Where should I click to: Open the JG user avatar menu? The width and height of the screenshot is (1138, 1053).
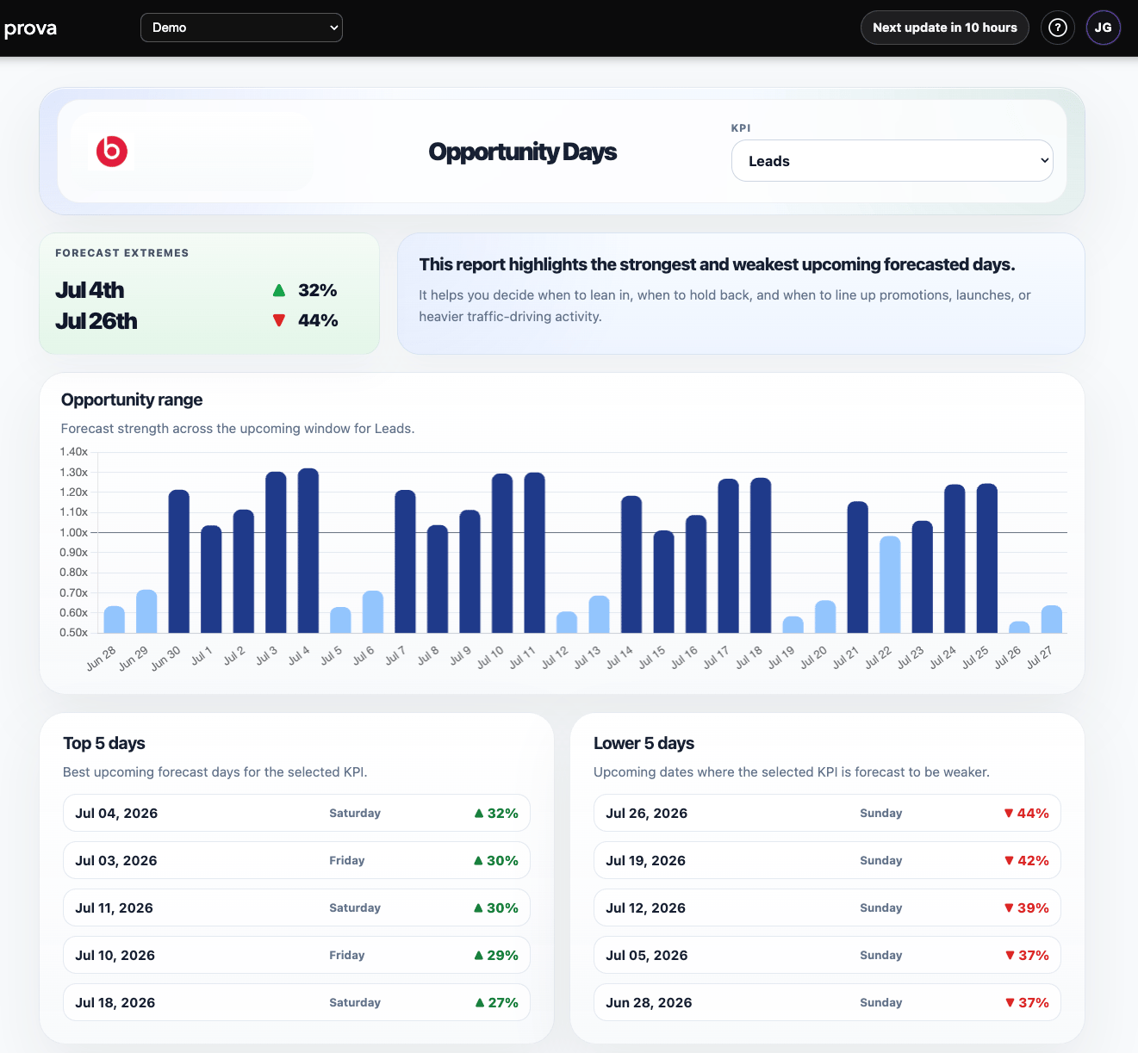pyautogui.click(x=1104, y=28)
